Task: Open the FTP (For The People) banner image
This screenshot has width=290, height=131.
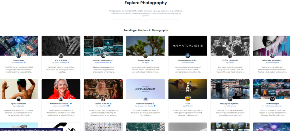Action: point(230,45)
